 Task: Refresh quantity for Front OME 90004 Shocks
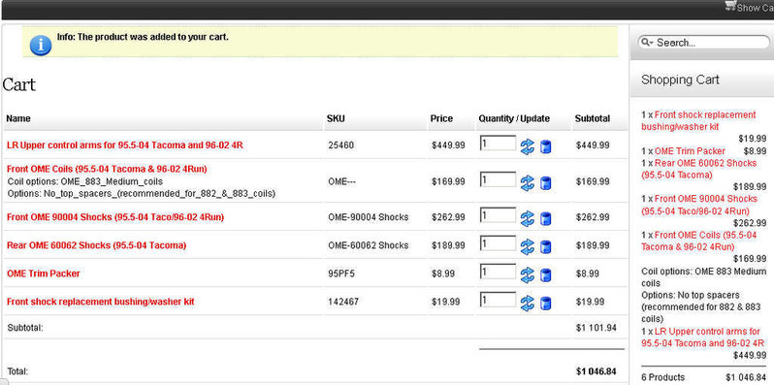click(528, 218)
